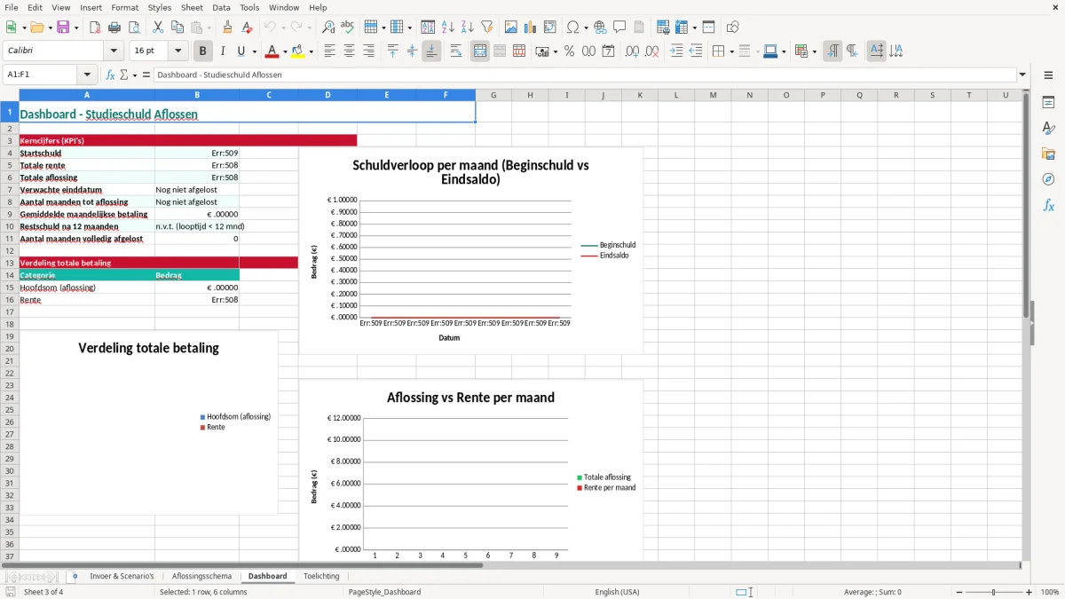Click the Zoom Out minus button

959,592
